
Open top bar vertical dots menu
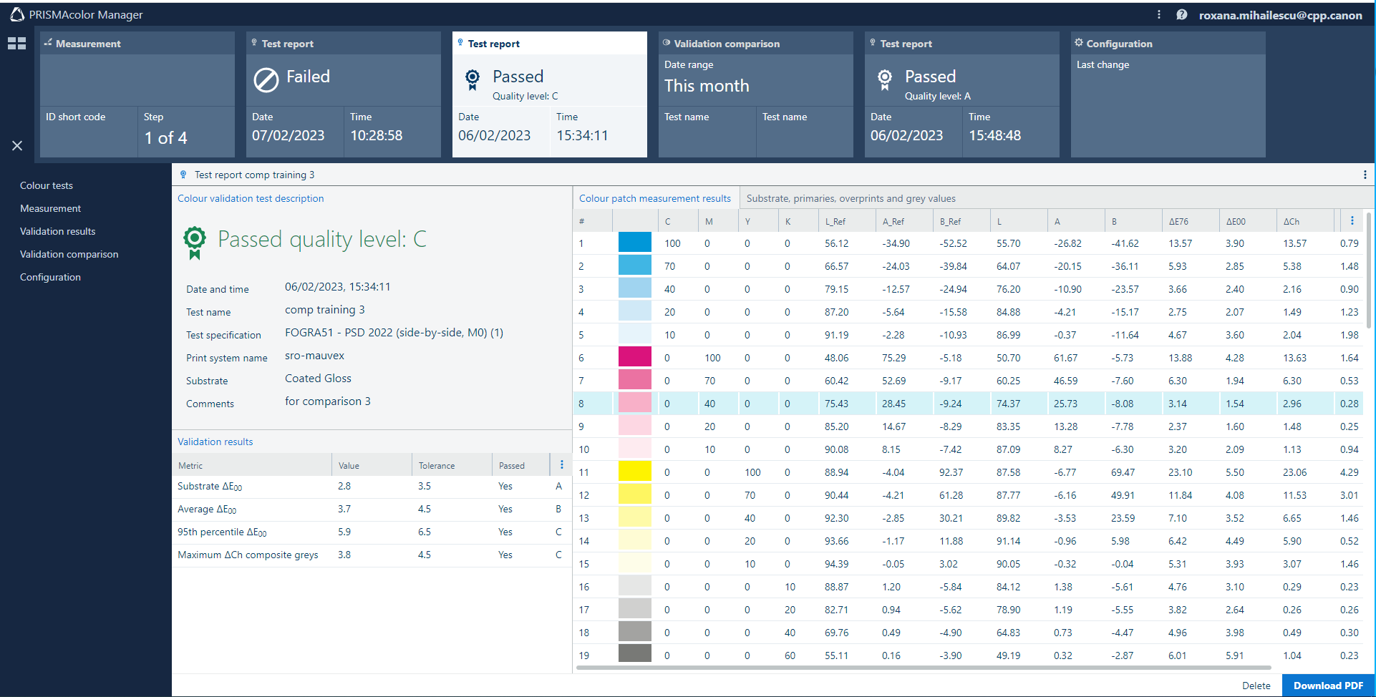pos(1158,15)
